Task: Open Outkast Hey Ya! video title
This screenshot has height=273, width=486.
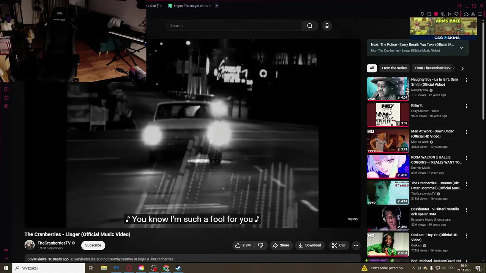Action: click(x=434, y=237)
